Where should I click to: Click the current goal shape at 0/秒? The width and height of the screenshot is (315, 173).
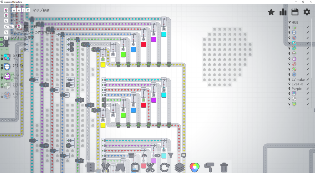pos(7,57)
